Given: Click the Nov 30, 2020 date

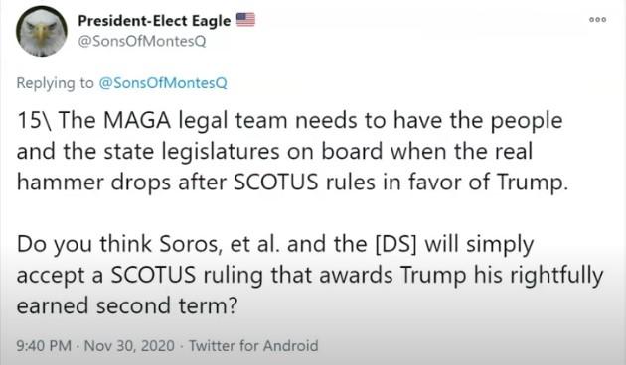Looking at the screenshot, I should coord(130,345).
